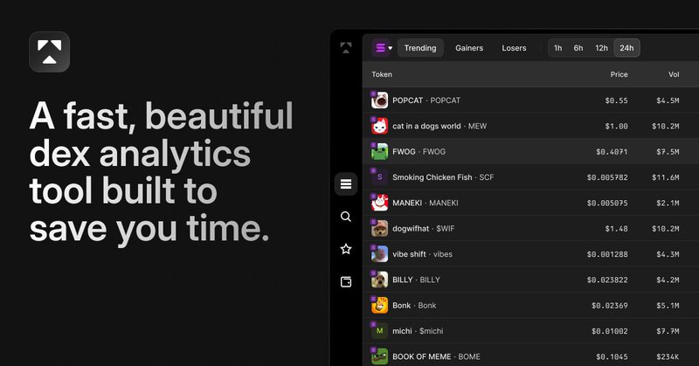Click the MEW cat token icon
Image resolution: width=699 pixels, height=366 pixels.
click(x=379, y=126)
